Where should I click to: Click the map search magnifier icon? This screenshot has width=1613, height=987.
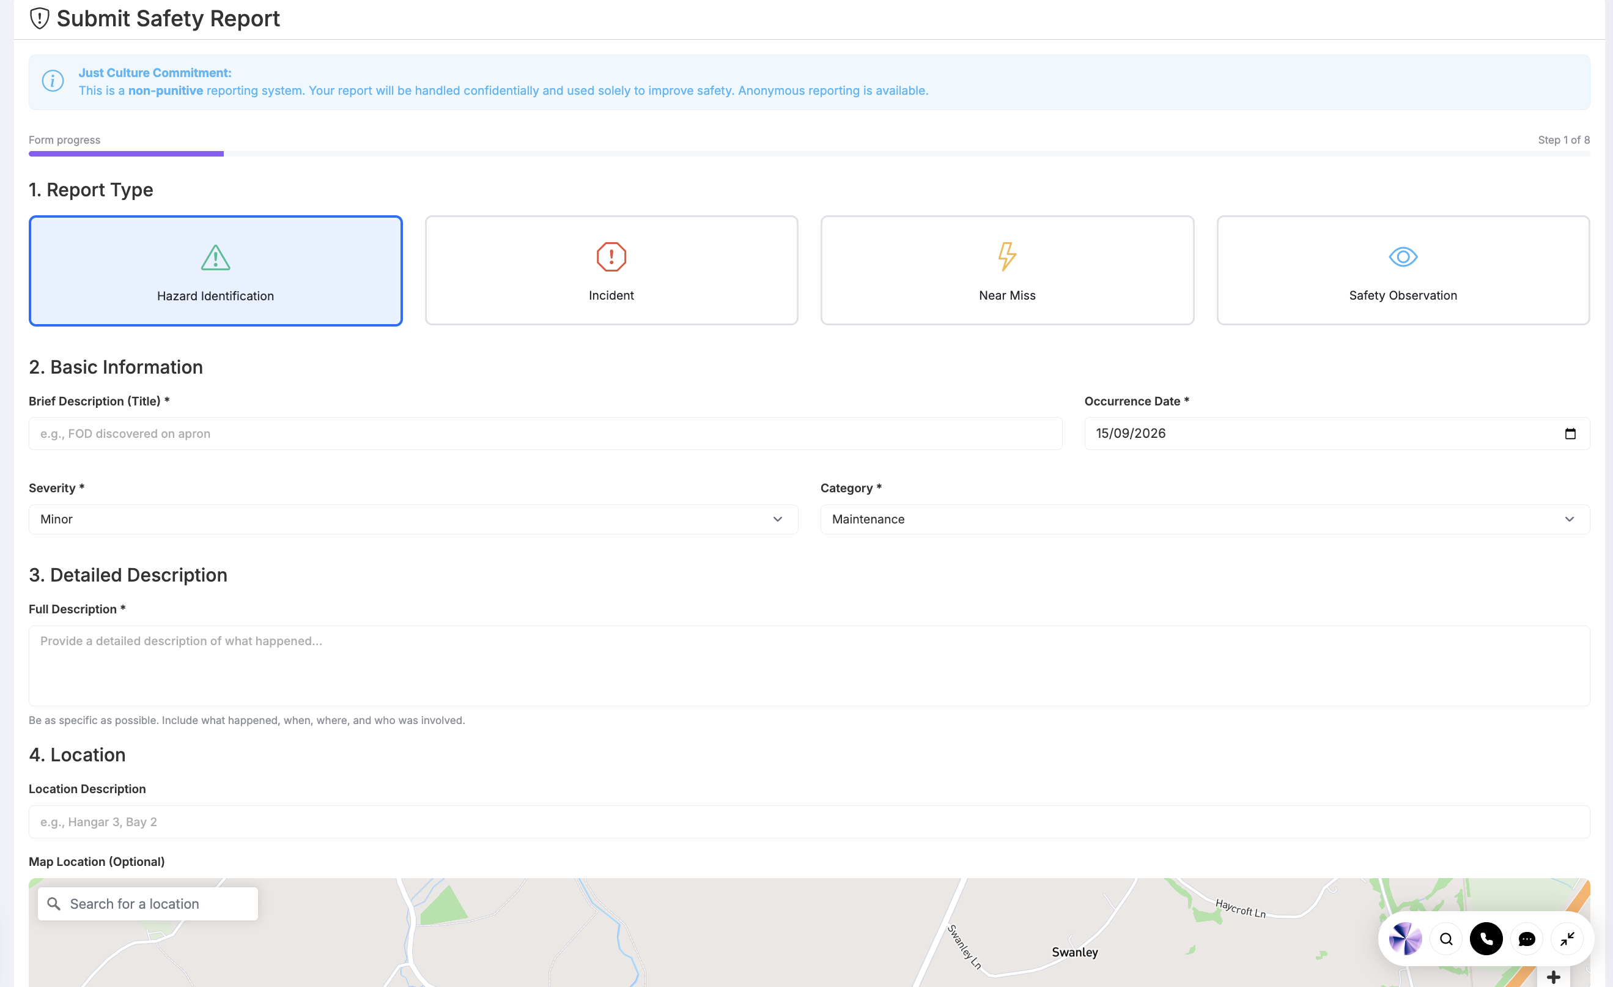point(54,903)
